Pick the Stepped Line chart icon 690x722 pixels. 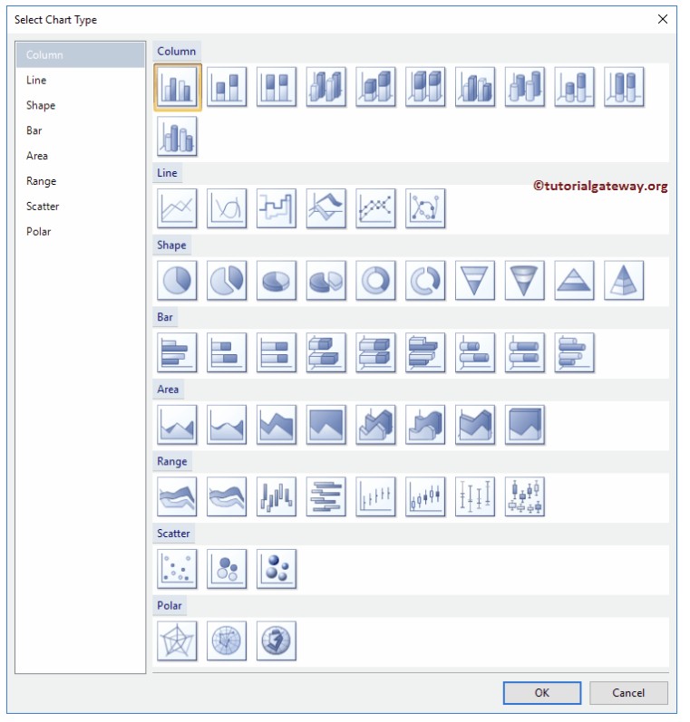277,208
